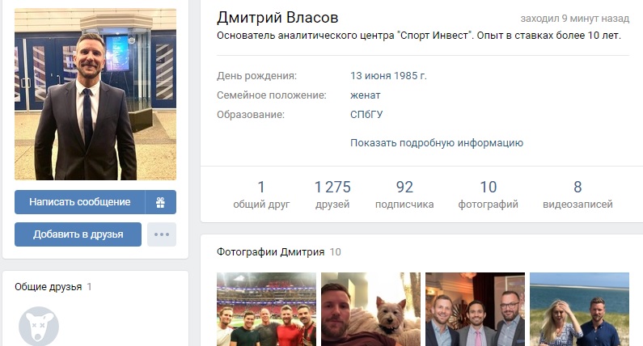643x346 pixels.
Task: Expand Показать подробную информацию
Action: (437, 142)
